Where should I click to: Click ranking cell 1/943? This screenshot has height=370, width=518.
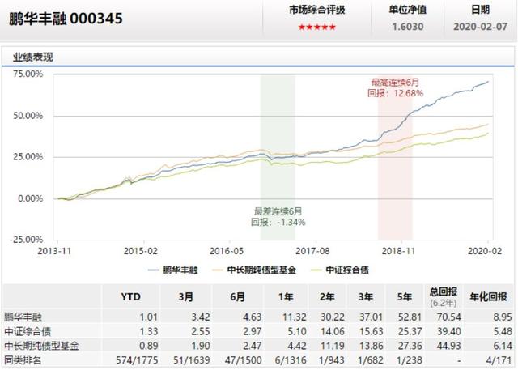pos(332,360)
